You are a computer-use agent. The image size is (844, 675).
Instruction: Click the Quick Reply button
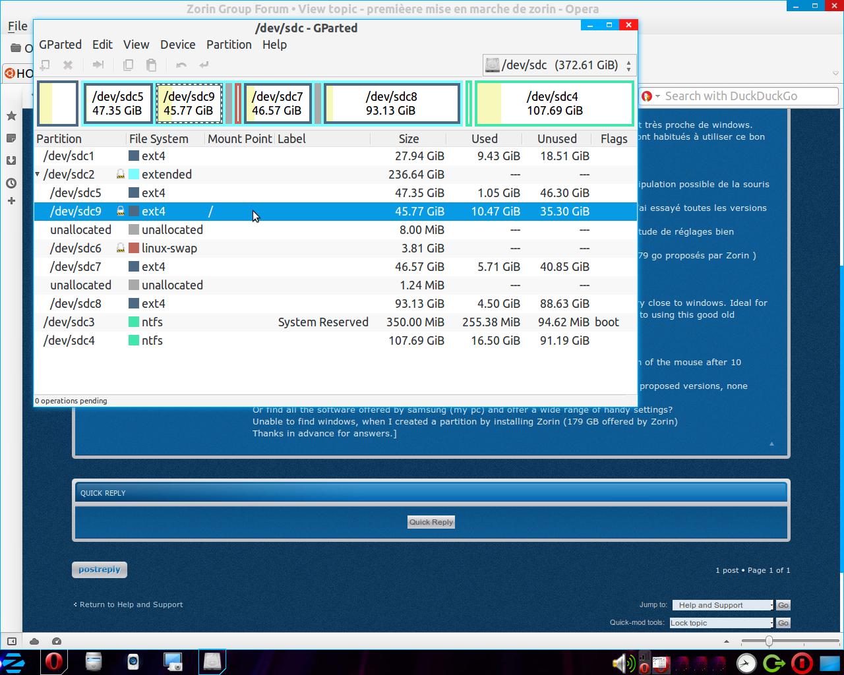(431, 522)
